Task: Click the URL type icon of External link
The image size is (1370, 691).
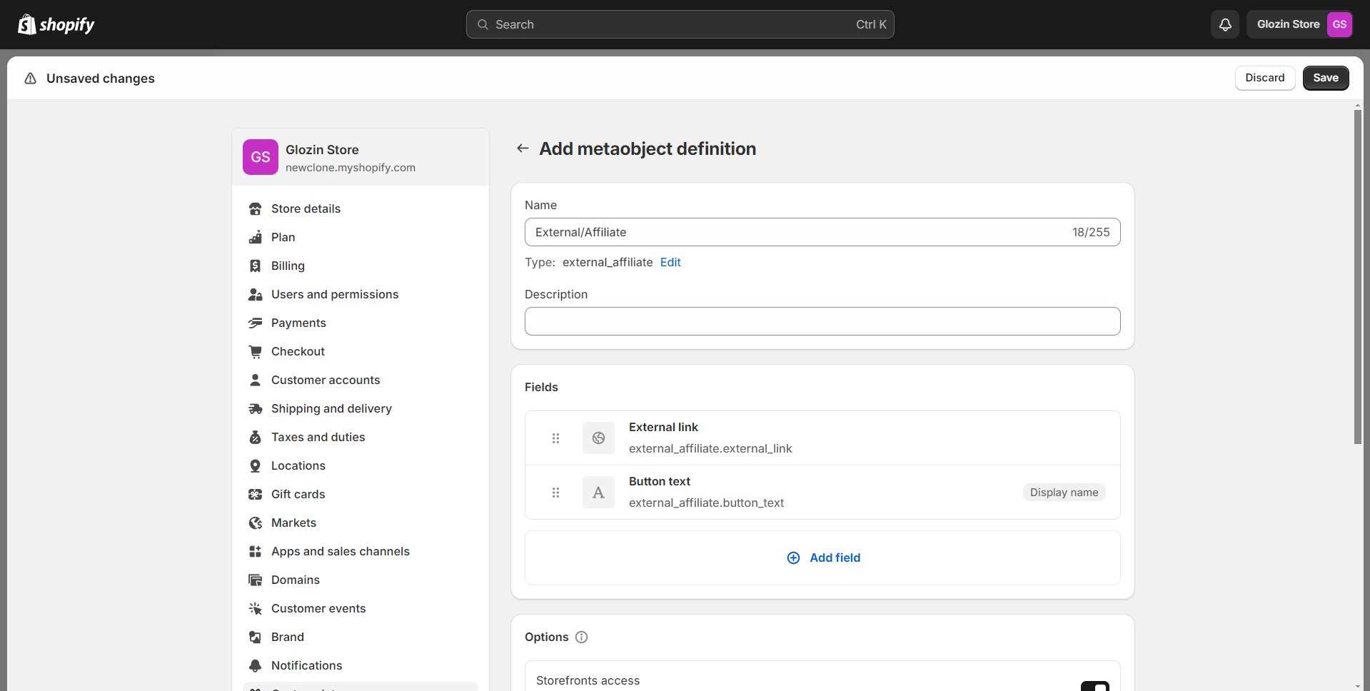Action: [x=598, y=438]
